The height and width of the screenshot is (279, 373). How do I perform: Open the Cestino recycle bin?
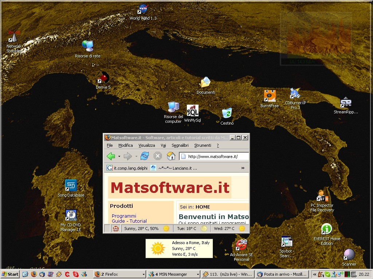pyautogui.click(x=227, y=116)
